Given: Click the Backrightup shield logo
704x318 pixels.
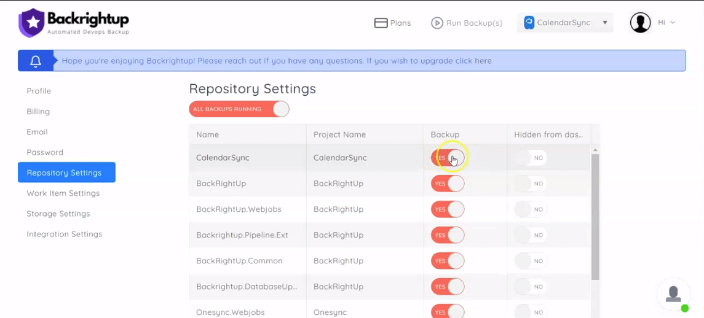Looking at the screenshot, I should (31, 23).
